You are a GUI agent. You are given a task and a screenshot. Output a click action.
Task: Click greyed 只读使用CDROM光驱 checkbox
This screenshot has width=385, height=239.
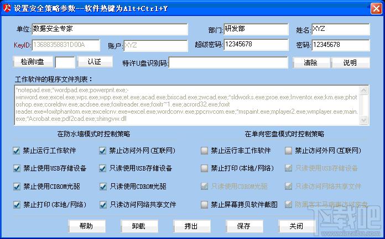click(204, 187)
